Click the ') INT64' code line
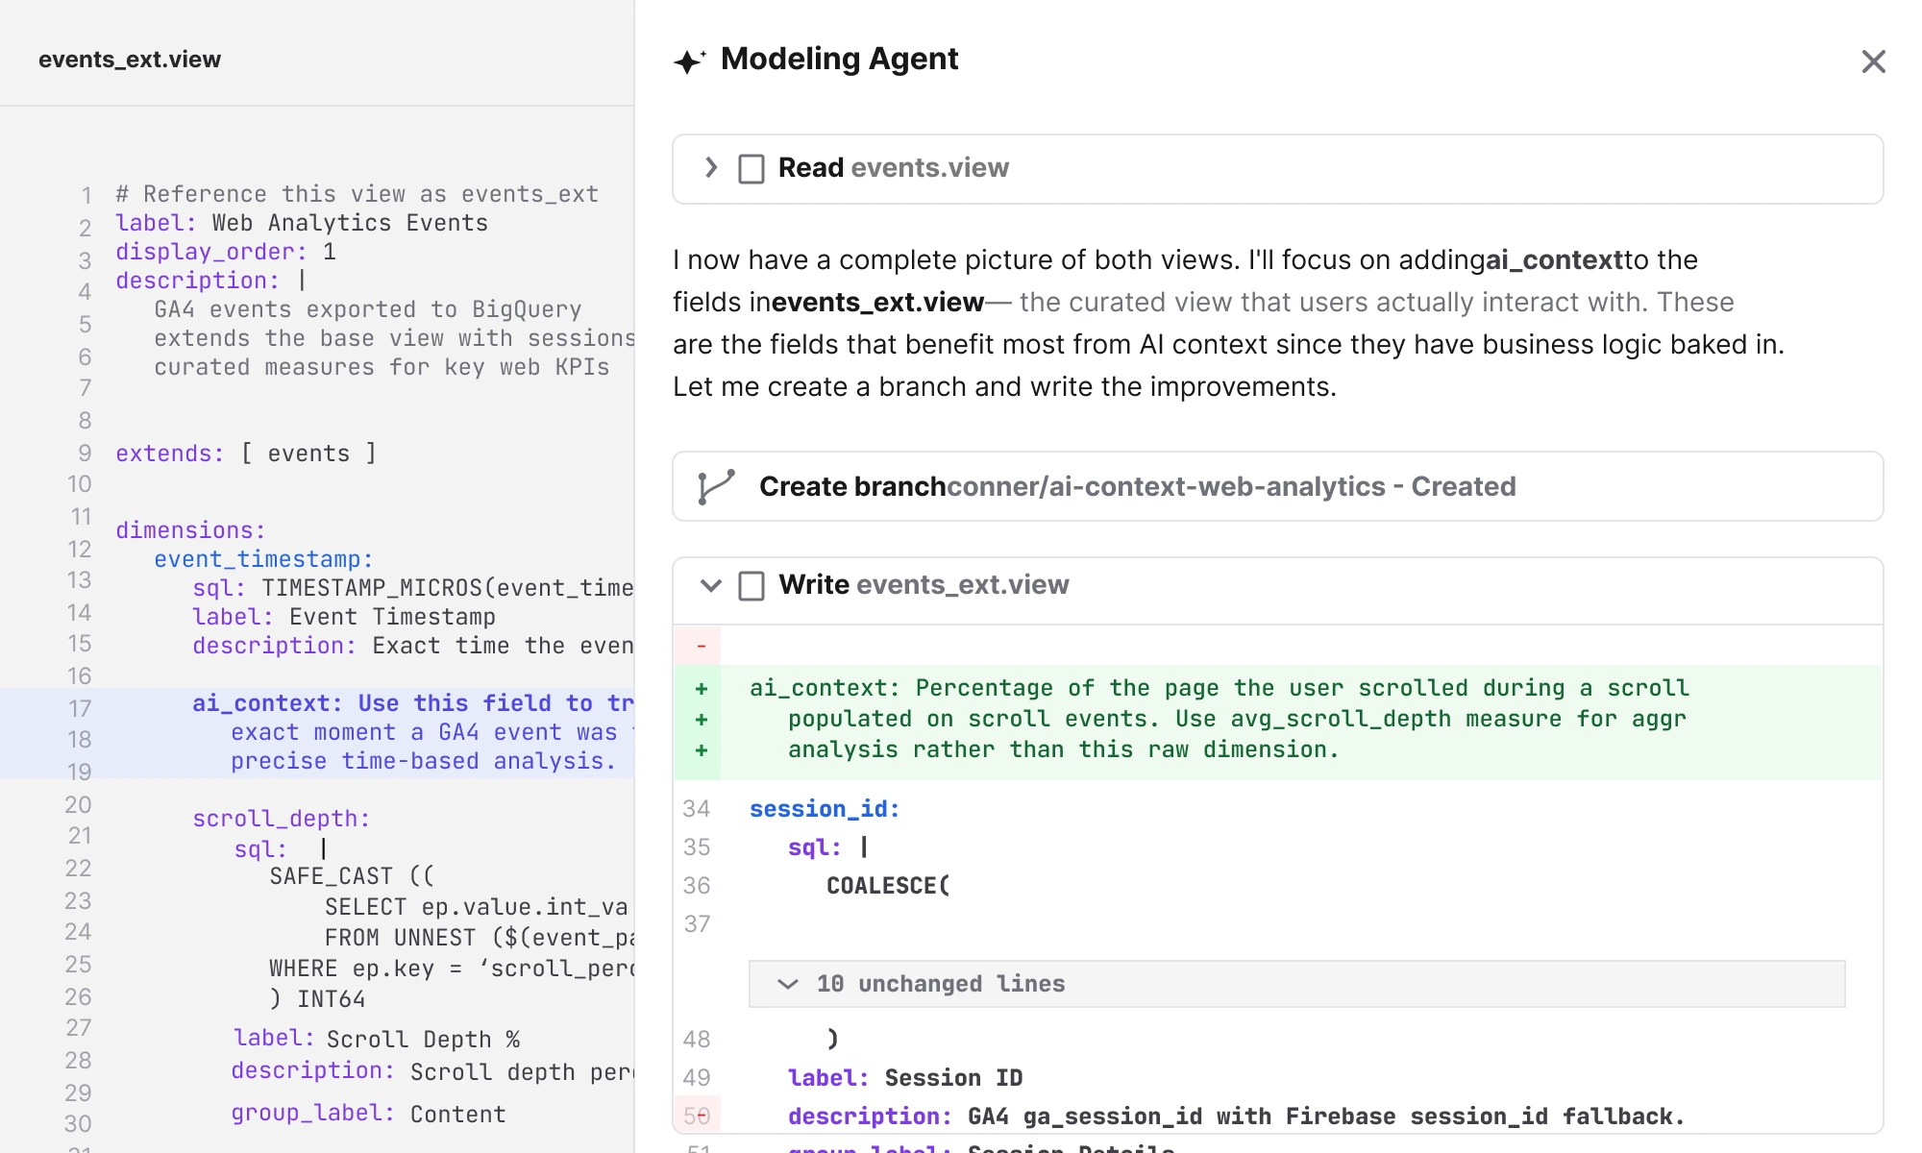 point(317,999)
